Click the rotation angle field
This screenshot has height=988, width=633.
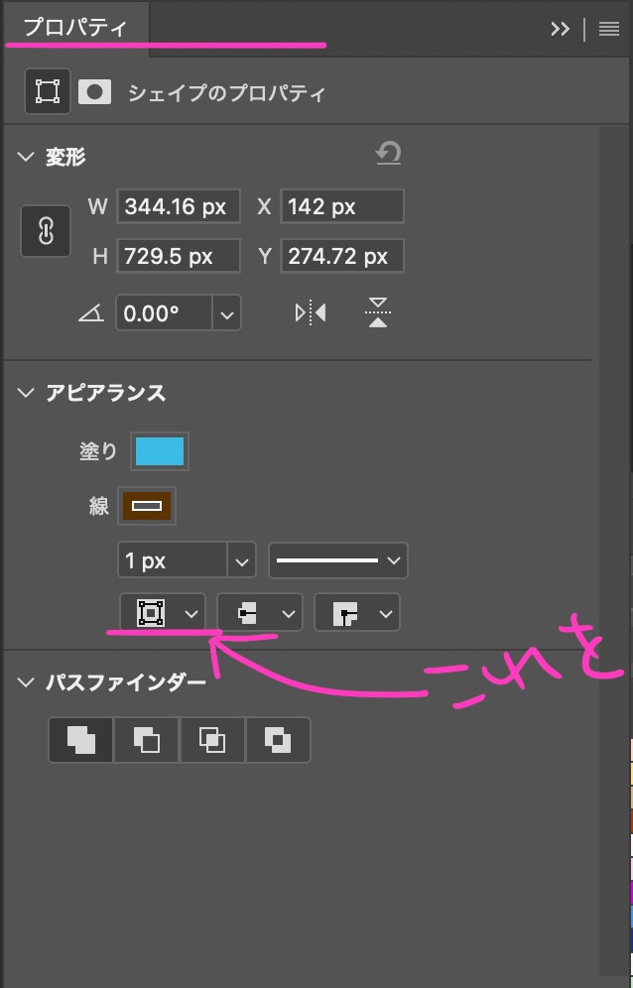(164, 312)
